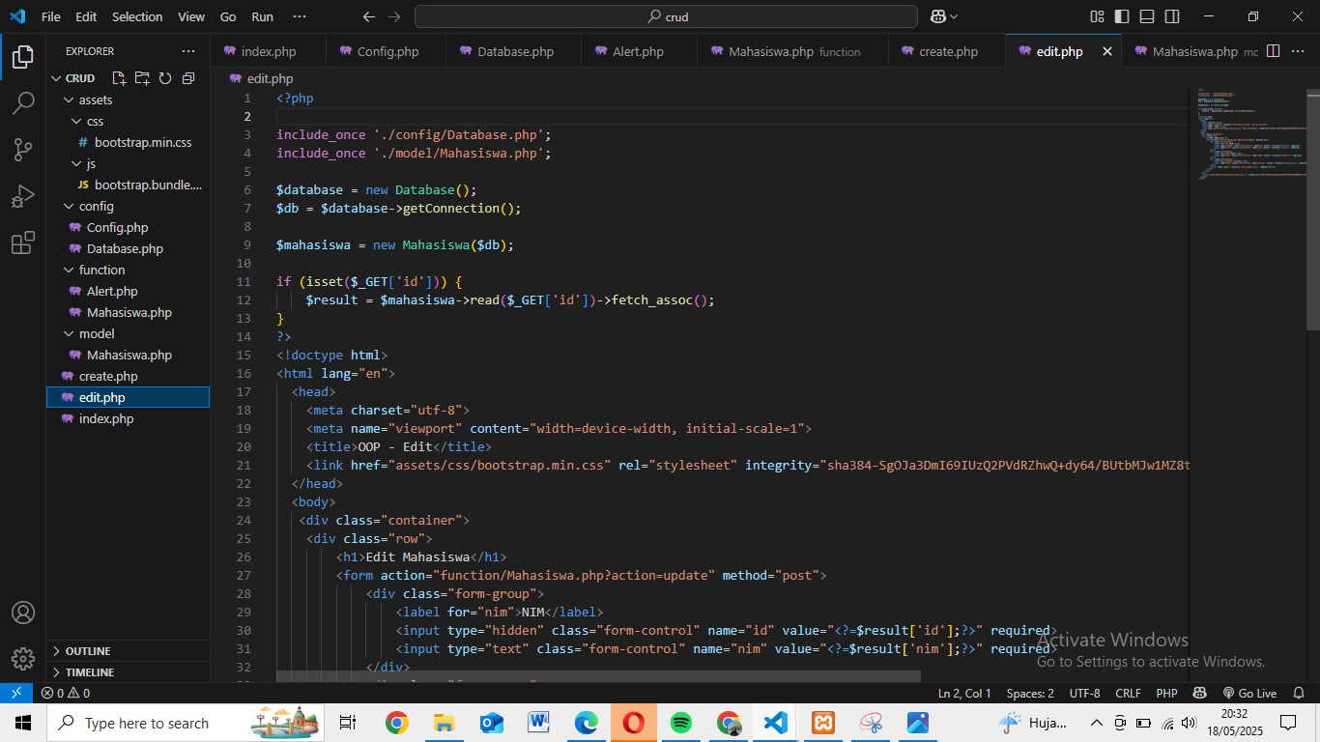Image resolution: width=1320 pixels, height=742 pixels.
Task: Collapse all folders in Explorer
Action: (187, 78)
